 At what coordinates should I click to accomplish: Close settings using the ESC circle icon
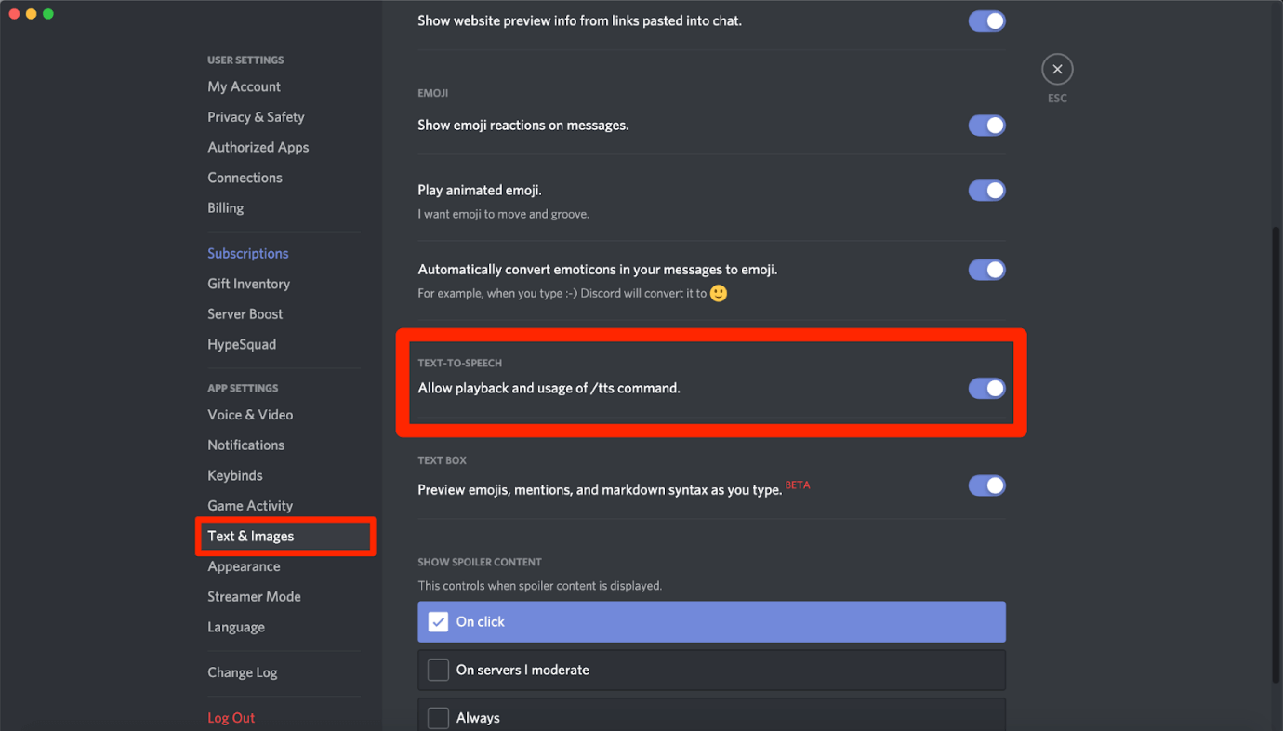[1057, 69]
